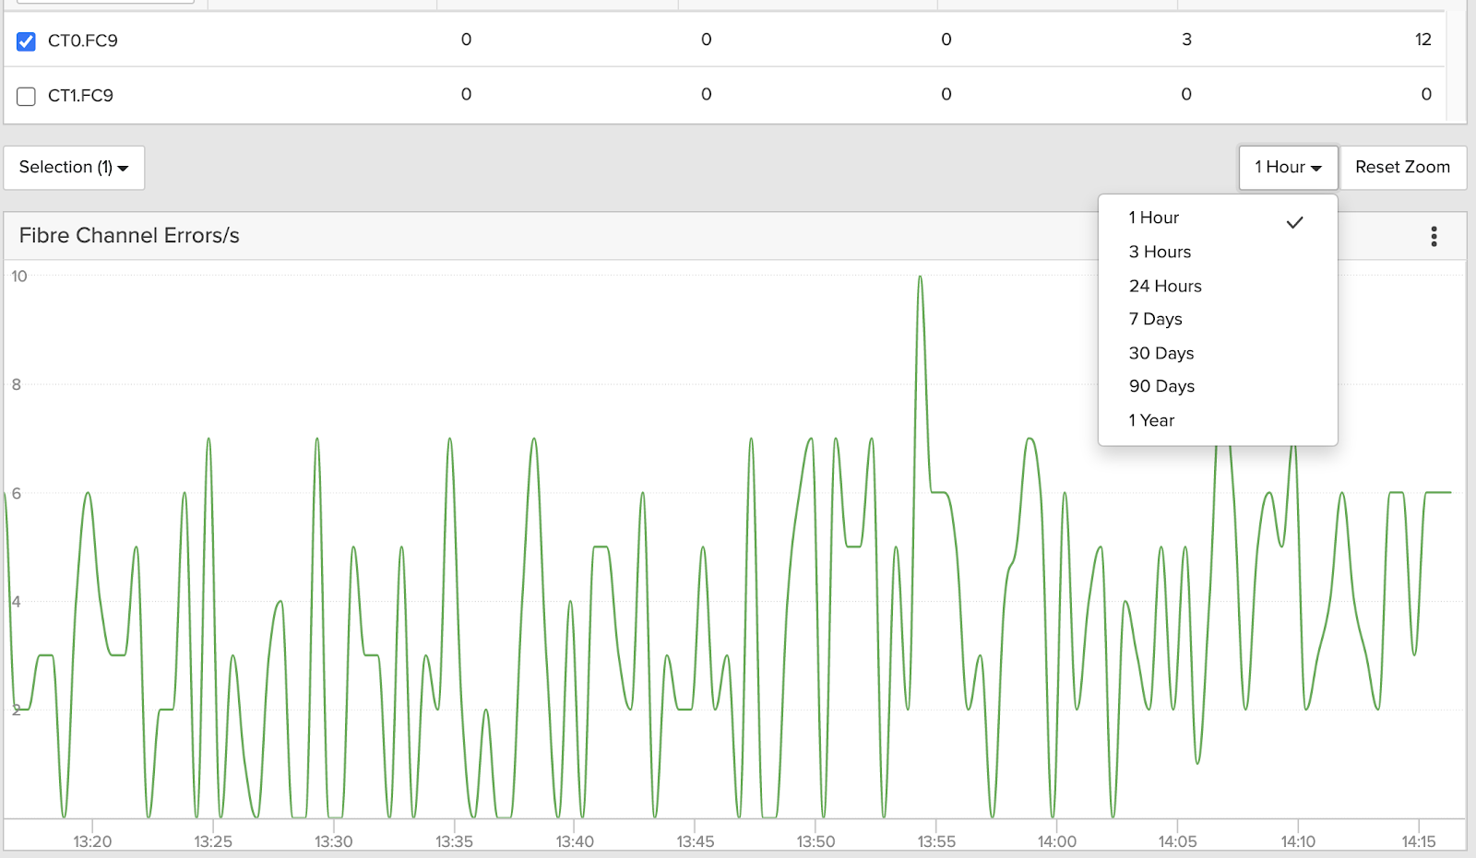The image size is (1476, 858).
Task: Click the CT0.FC9 row label
Action: pyautogui.click(x=83, y=41)
